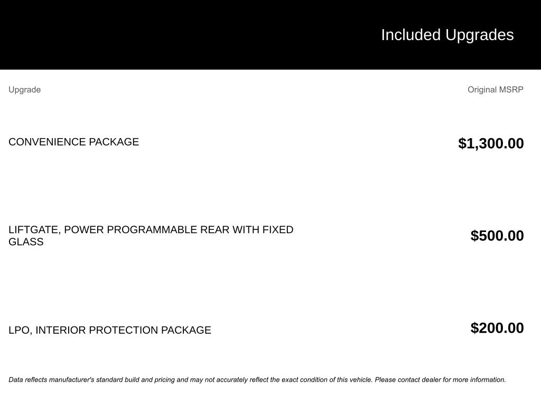
Task: Select the Upgrade column header
Action: click(x=24, y=90)
